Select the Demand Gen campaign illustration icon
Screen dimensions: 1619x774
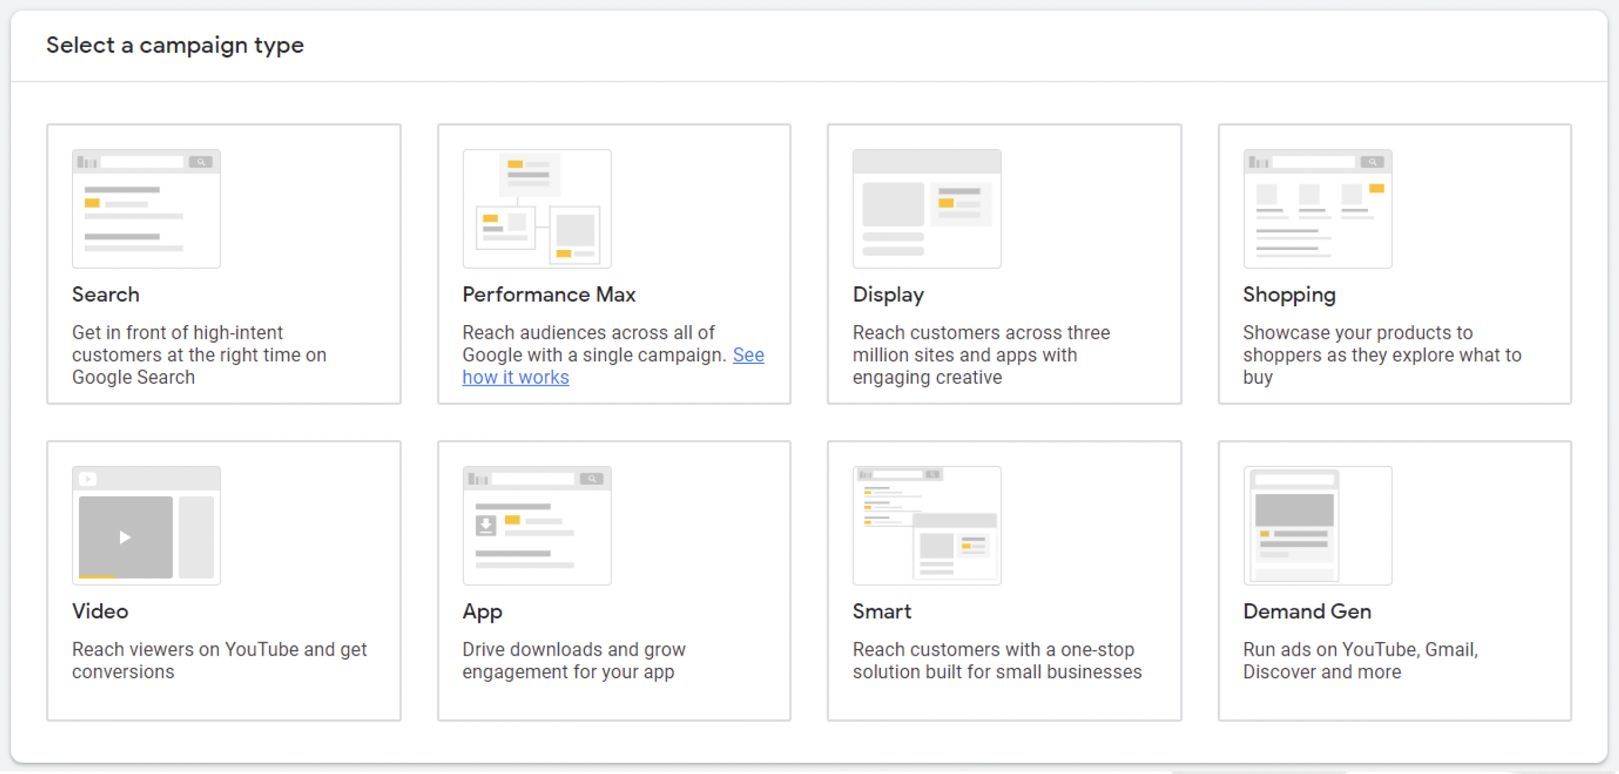click(x=1317, y=525)
